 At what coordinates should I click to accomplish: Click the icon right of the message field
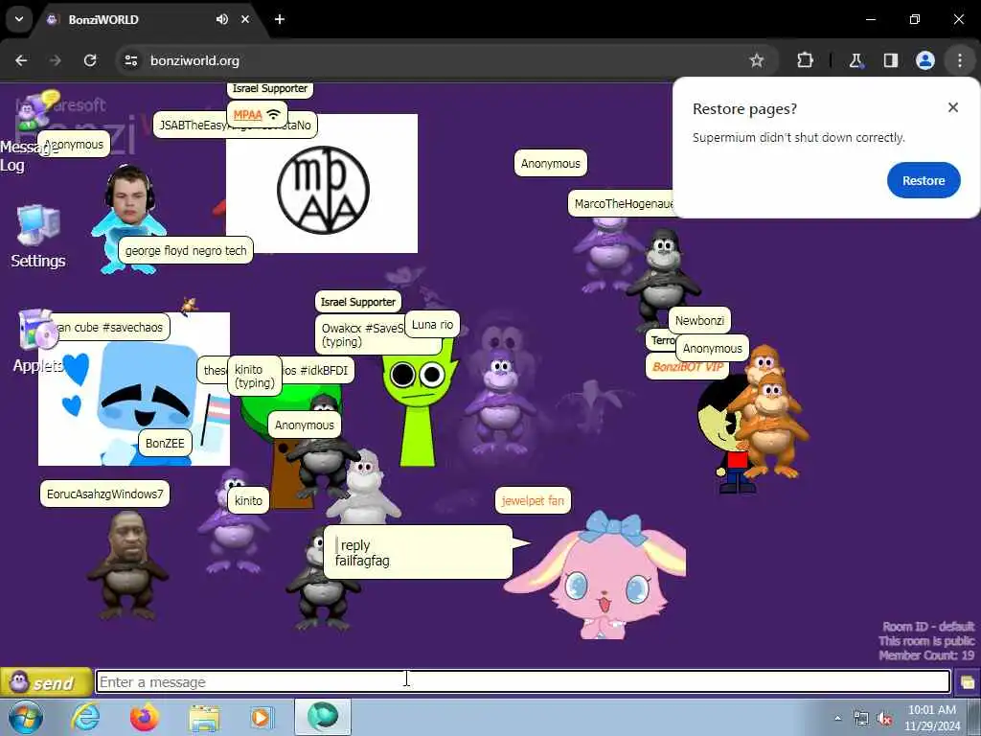(x=968, y=682)
